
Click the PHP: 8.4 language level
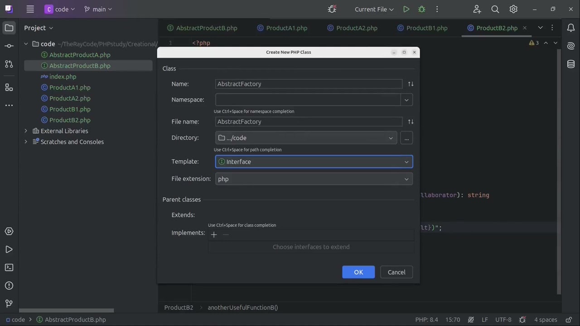tap(427, 320)
